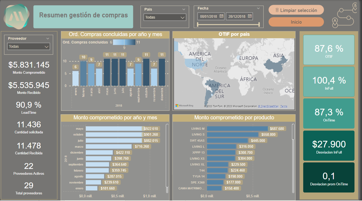Open the OpenStreetMap link on the map

(269, 106)
